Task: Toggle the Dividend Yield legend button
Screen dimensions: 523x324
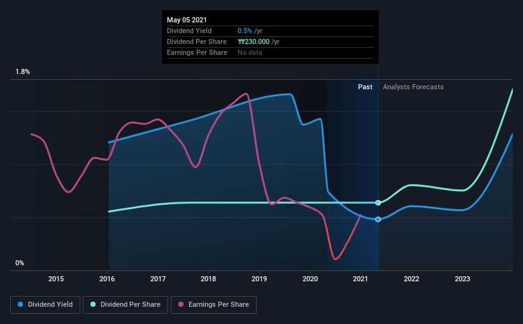Action: point(45,305)
